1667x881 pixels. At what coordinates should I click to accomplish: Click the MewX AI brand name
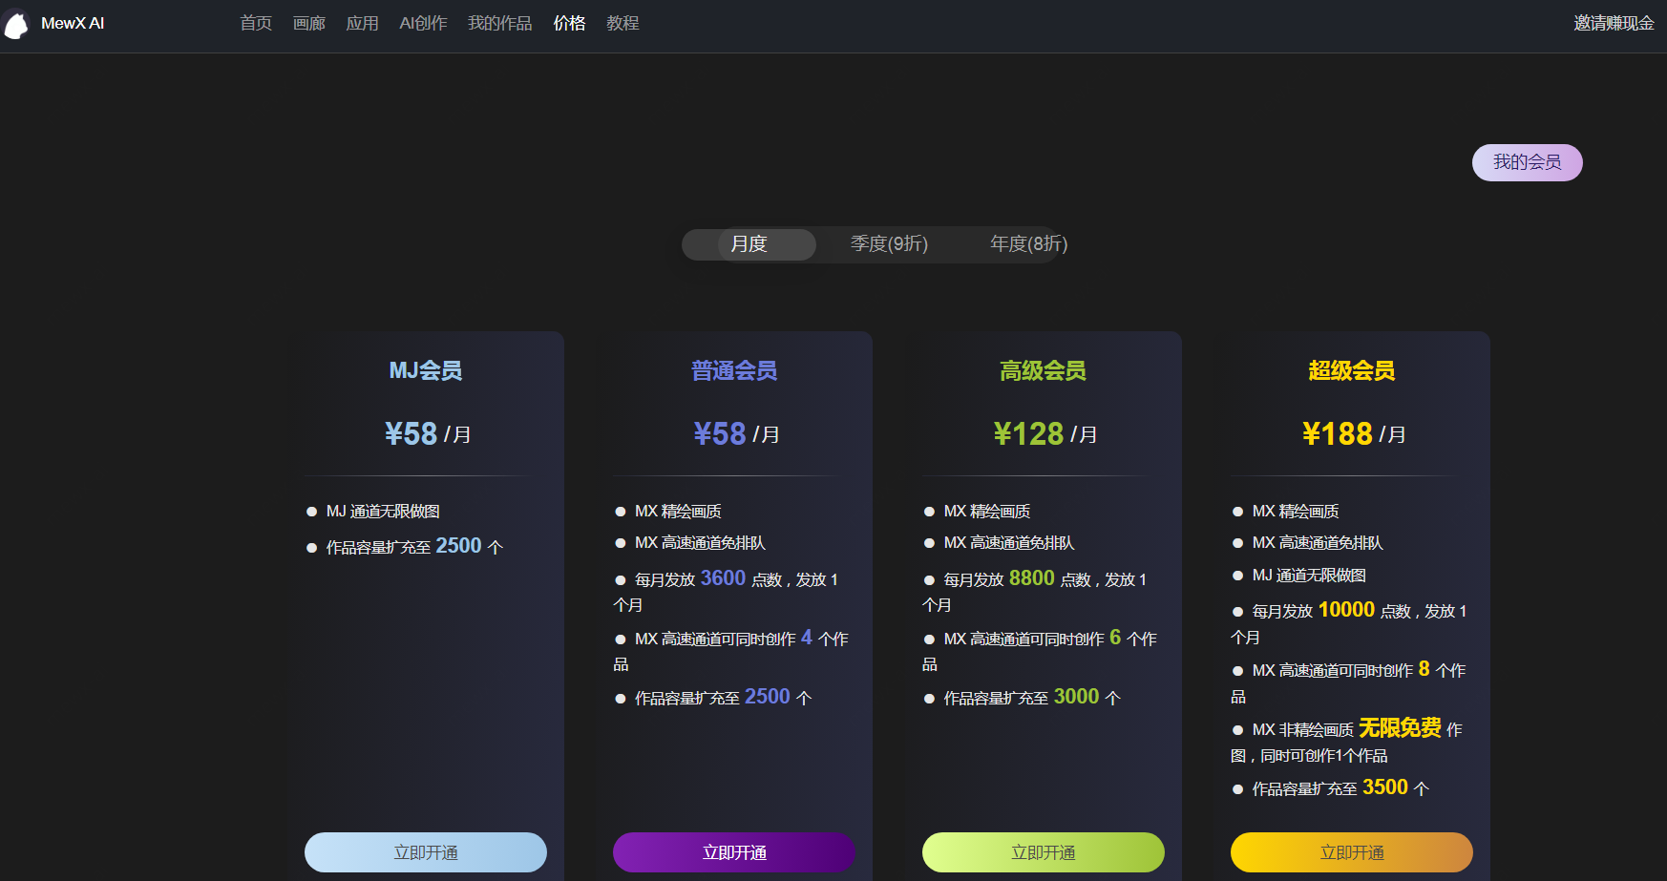tap(73, 23)
